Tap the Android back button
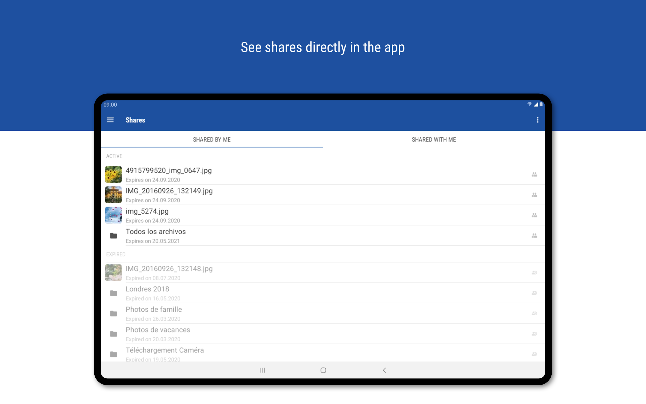The image size is (646, 404). [x=384, y=370]
